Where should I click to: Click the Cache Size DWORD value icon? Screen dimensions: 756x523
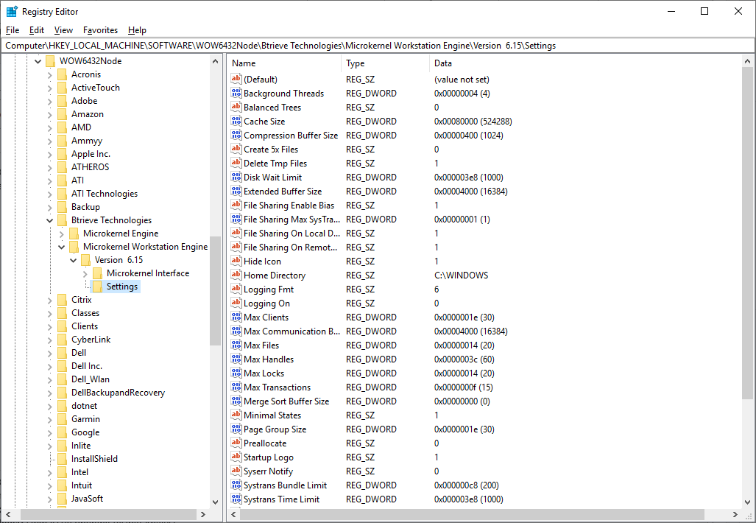236,121
